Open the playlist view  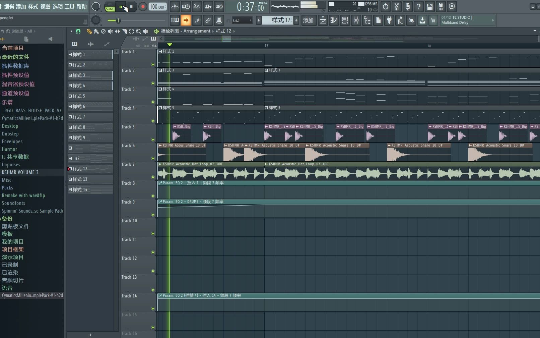click(323, 20)
